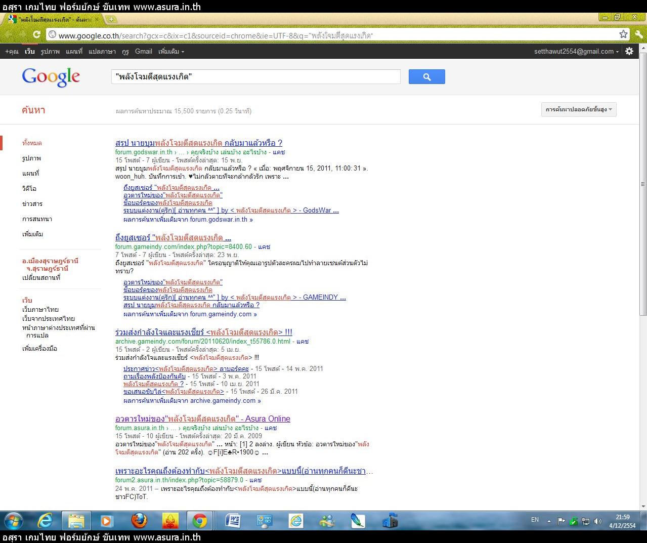Open the Asura Online result title

point(203,419)
